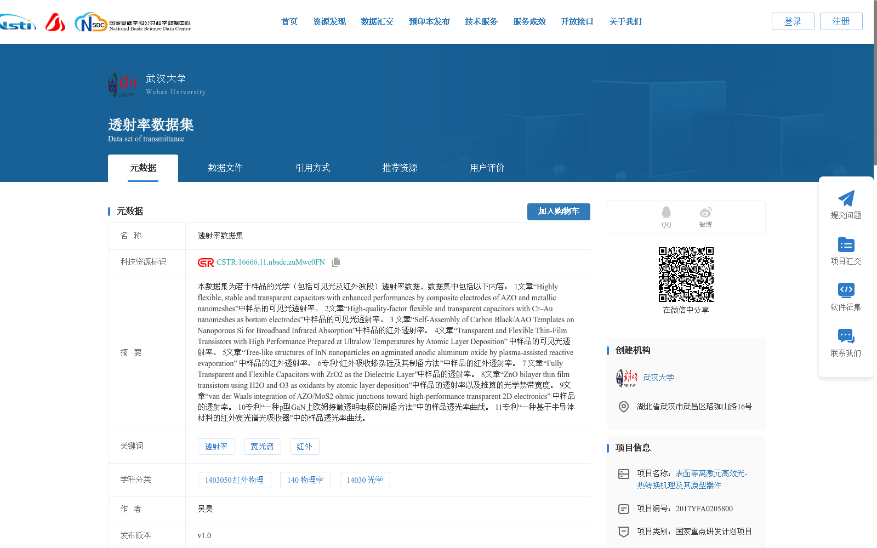This screenshot has height=548, width=877.
Task: Click the project name icon beside 项目名称
Action: pyautogui.click(x=624, y=474)
